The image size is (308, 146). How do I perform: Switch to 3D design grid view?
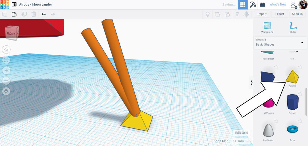243,5
